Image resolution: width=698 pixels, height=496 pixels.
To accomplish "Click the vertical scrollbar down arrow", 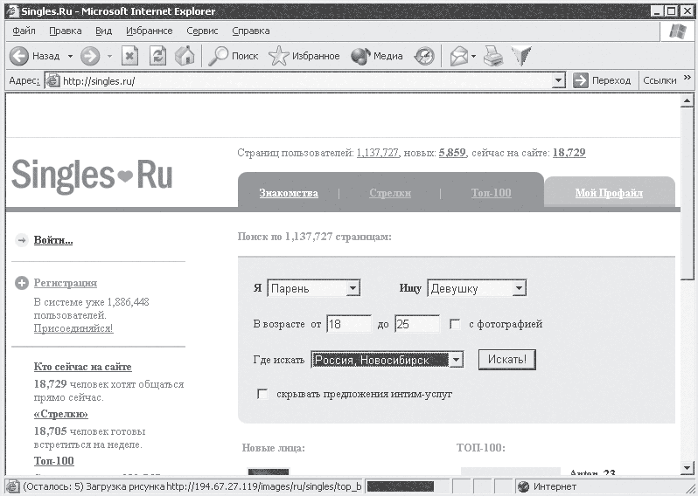I will tap(688, 468).
